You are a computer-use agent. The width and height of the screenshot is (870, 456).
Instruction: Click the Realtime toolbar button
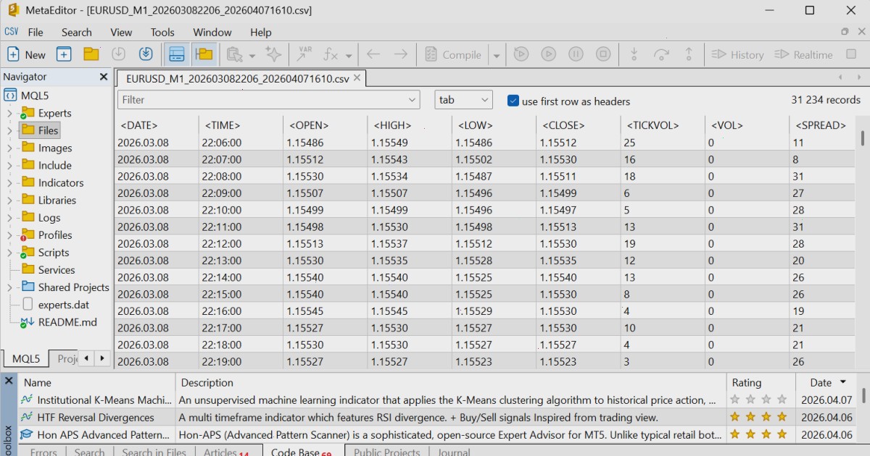pyautogui.click(x=803, y=54)
